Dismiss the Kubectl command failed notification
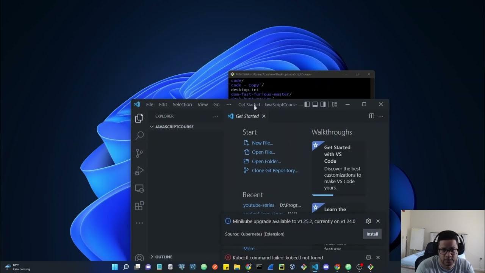 pyautogui.click(x=378, y=257)
